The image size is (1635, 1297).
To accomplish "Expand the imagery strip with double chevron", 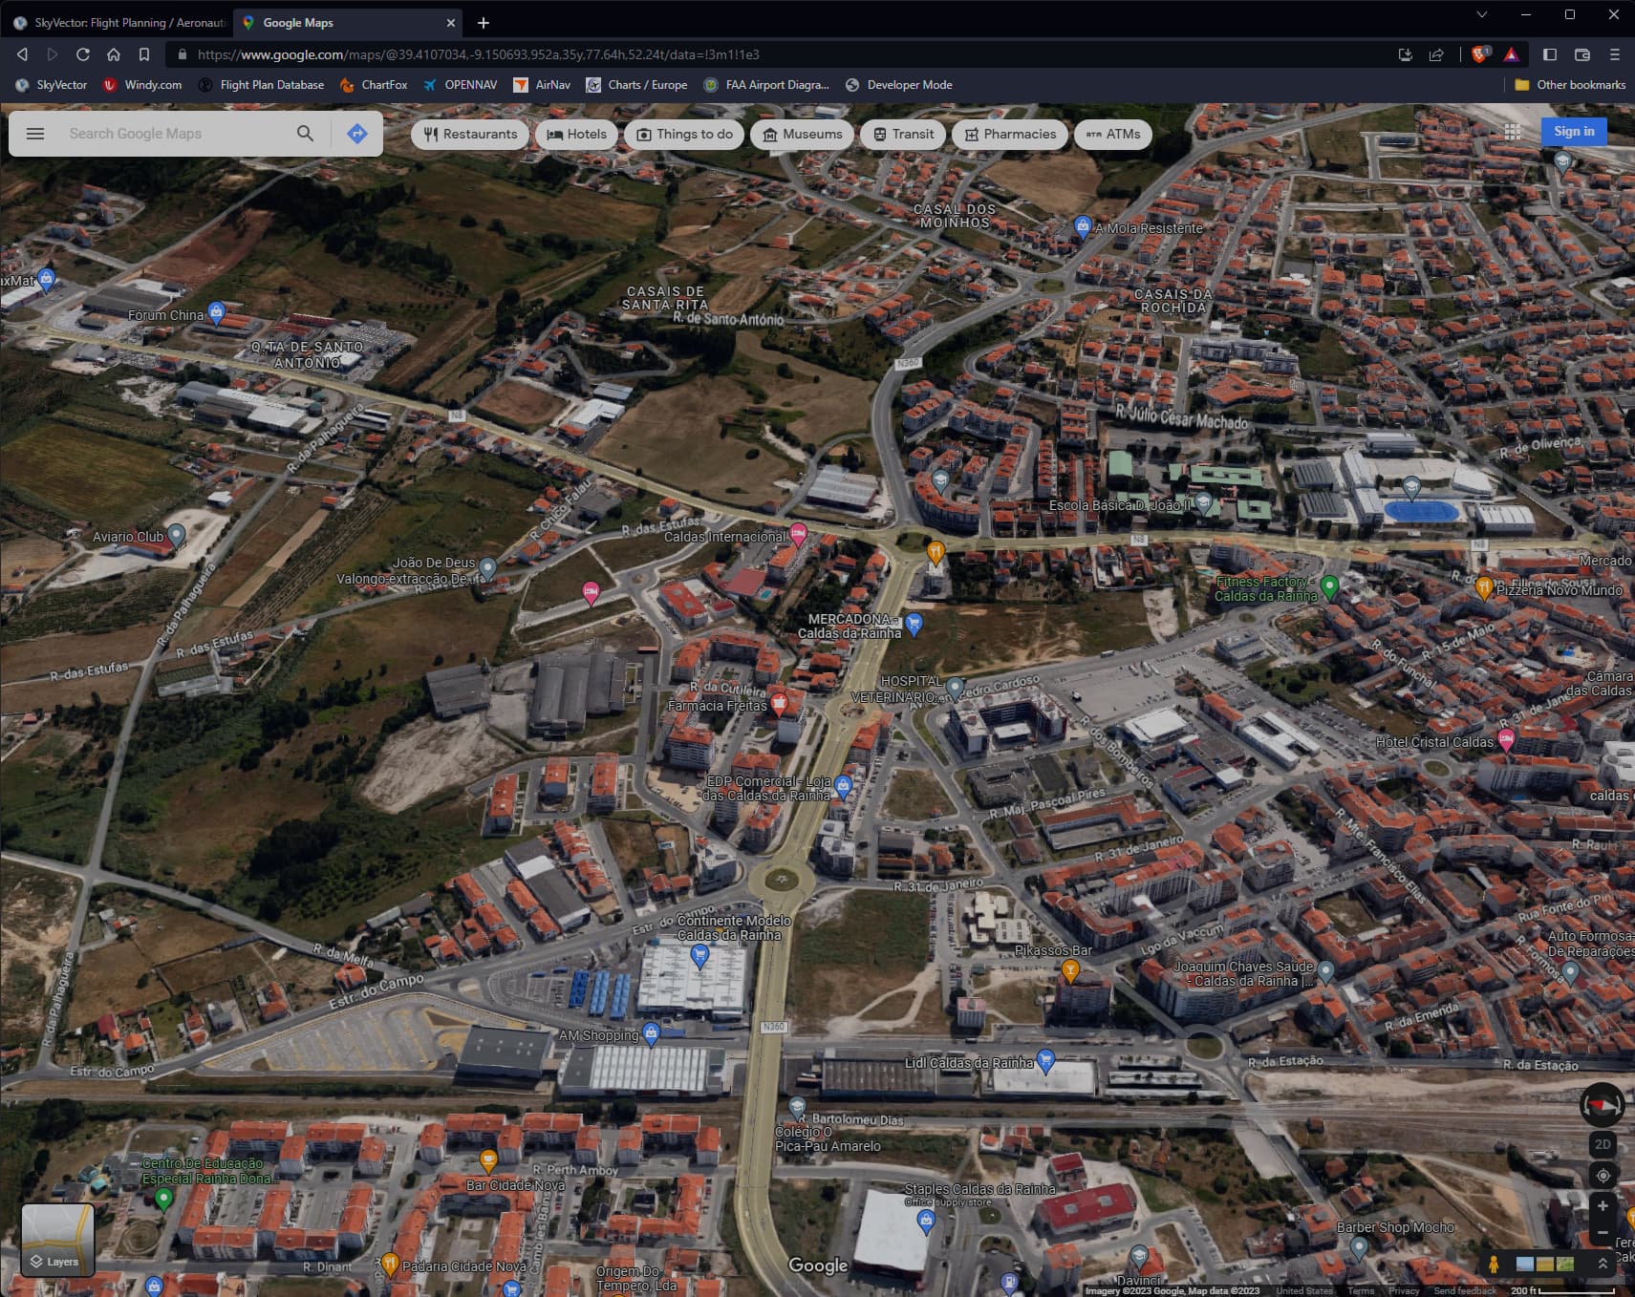I will pos(1603,1264).
